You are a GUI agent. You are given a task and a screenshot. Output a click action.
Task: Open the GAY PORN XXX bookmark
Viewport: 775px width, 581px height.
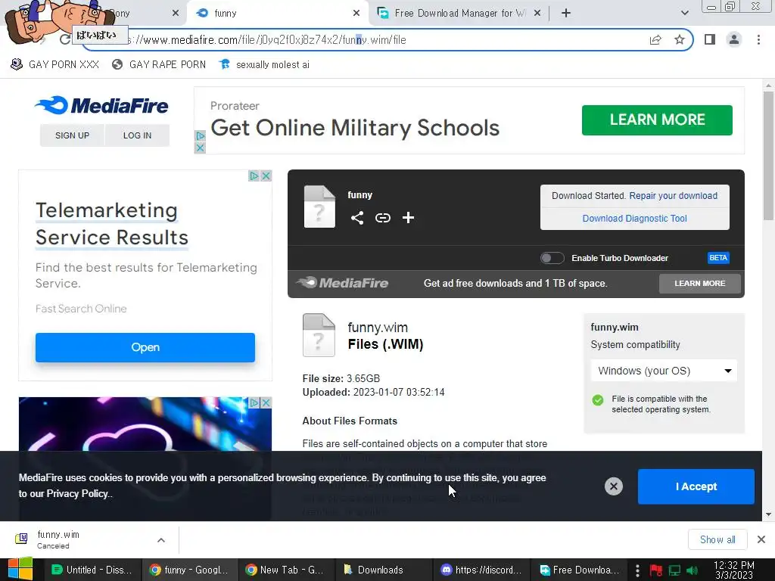[54, 65]
